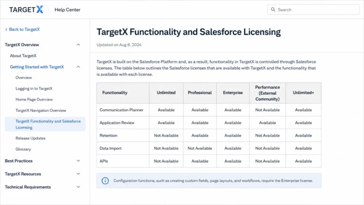Click Retention Unlimited Not Available cell
The height and width of the screenshot is (205, 364).
[166, 136]
